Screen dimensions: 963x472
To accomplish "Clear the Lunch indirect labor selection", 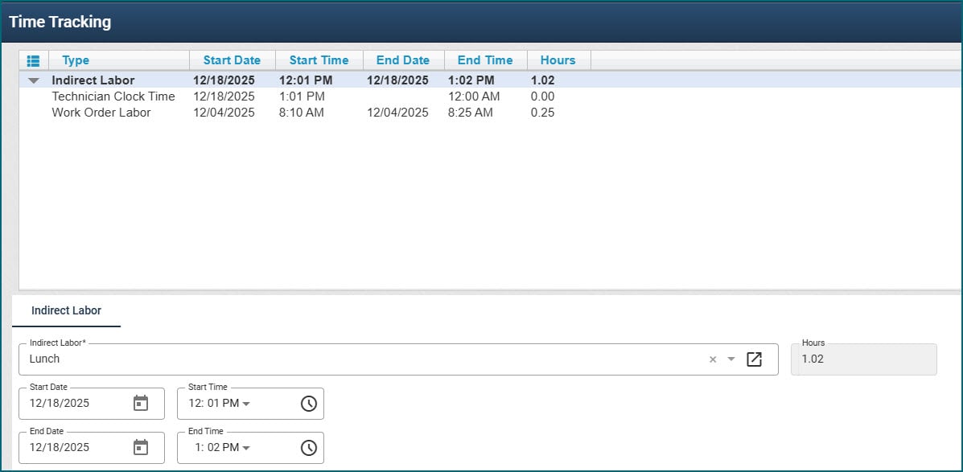I will (712, 359).
